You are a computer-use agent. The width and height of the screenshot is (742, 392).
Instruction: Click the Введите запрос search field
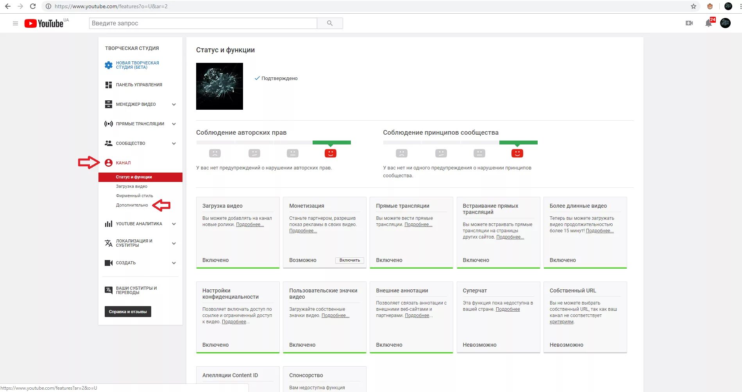pyautogui.click(x=203, y=23)
